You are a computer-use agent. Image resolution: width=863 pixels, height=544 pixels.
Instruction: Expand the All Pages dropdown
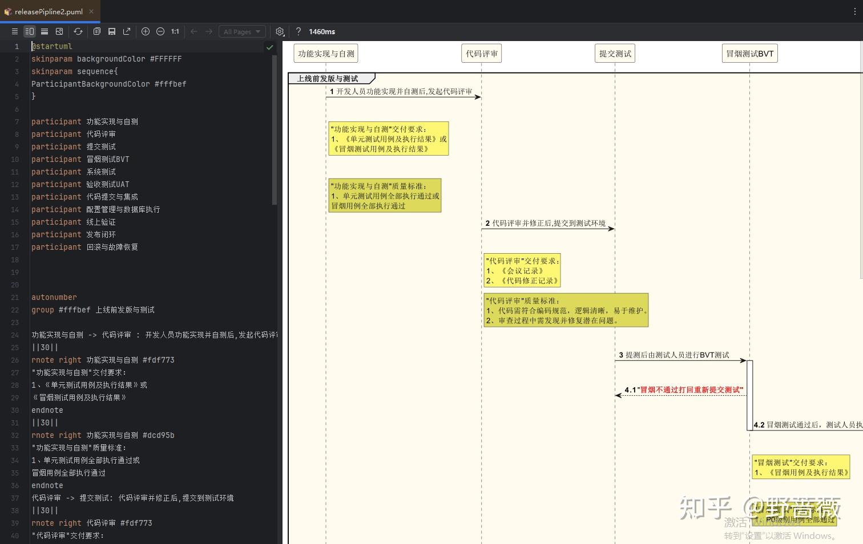pyautogui.click(x=242, y=31)
